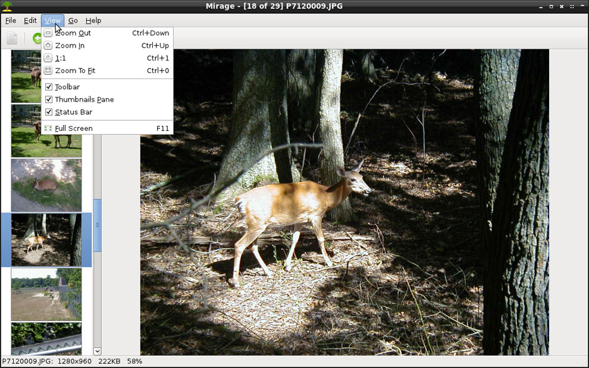This screenshot has height=368, width=589.
Task: Uncheck the Status Bar checkbox
Action: [x=48, y=112]
